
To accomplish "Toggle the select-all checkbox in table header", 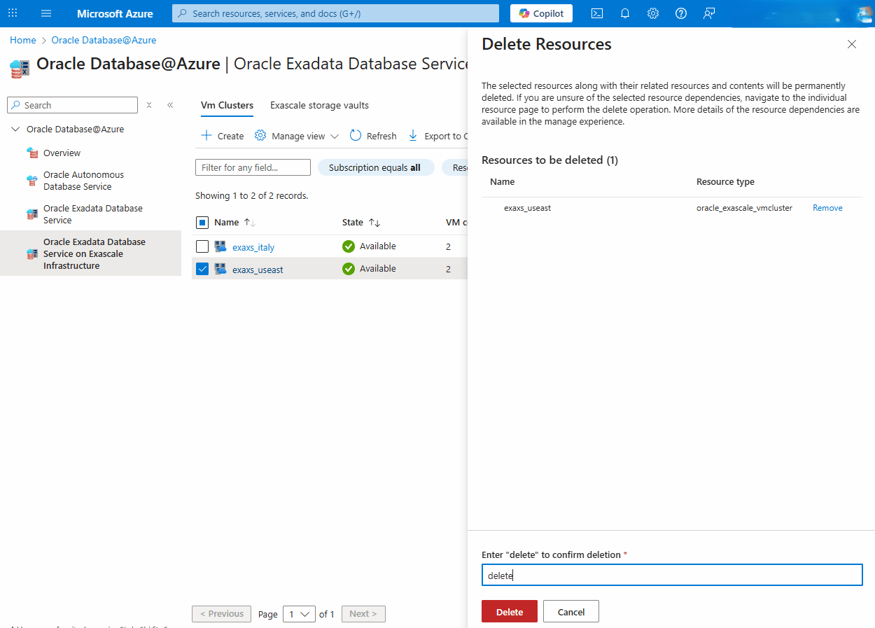I will pos(202,221).
